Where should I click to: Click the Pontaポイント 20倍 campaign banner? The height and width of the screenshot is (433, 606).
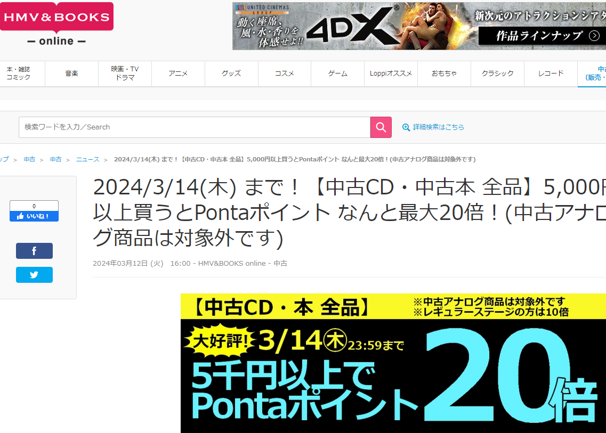(393, 363)
